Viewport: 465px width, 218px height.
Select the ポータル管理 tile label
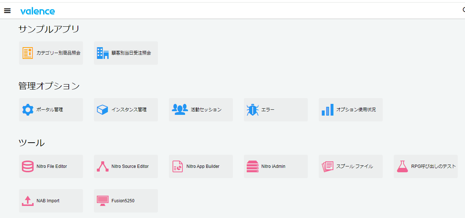coord(50,110)
